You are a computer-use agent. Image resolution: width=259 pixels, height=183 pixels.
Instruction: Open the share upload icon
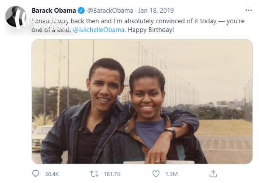pyautogui.click(x=213, y=174)
